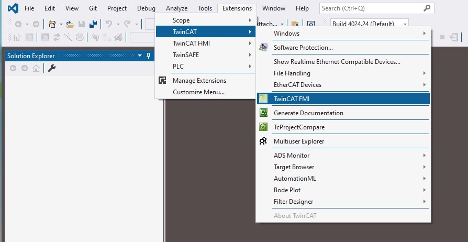Click the Reload Devices arrows icon
Screen dimensions: 468x242
[x=57, y=37]
